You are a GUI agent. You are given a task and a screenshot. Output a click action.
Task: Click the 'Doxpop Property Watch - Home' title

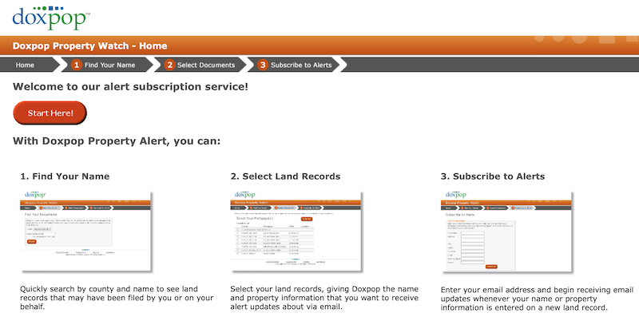tap(89, 46)
